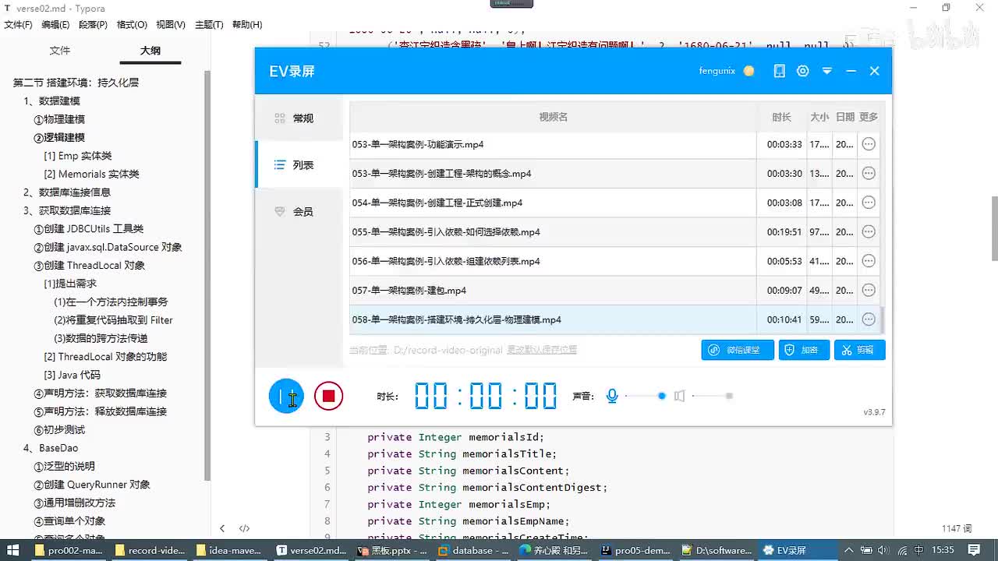Stop recording with the red square button
The width and height of the screenshot is (998, 561).
[x=328, y=397]
